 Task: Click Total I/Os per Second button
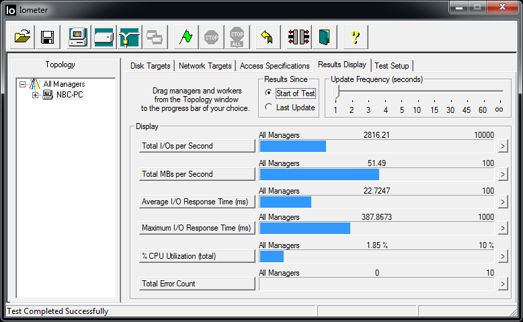coord(197,146)
